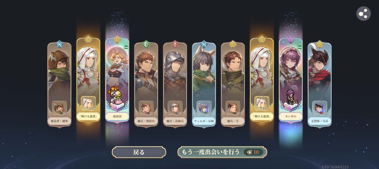Open the ウィルダ・斥候 card

tap(204, 84)
